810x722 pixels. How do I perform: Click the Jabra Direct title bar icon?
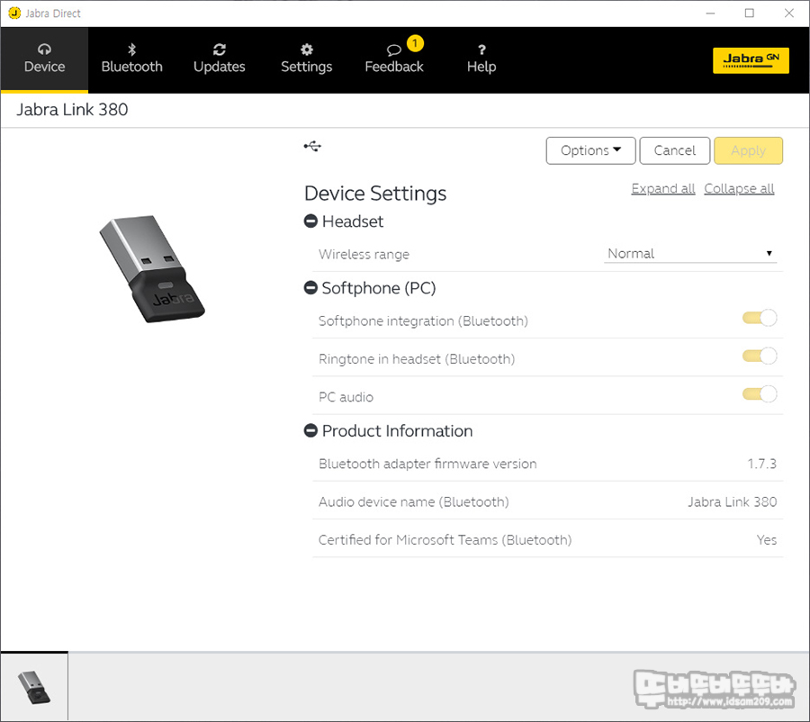(x=14, y=13)
